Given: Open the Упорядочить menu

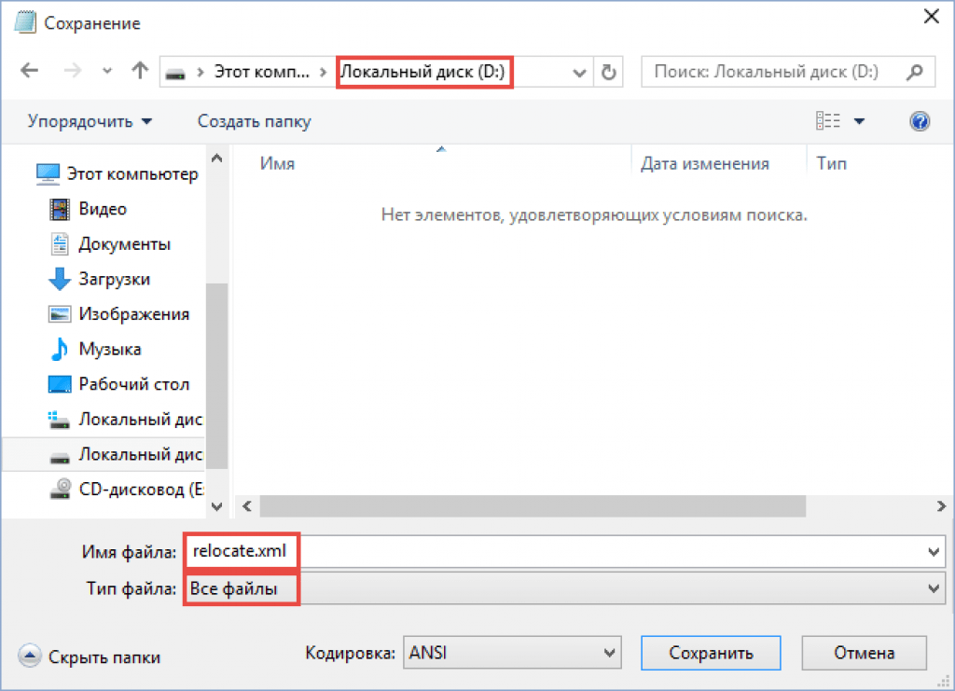Looking at the screenshot, I should 90,121.
